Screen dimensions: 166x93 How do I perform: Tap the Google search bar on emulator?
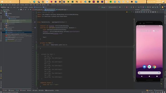[149, 73]
